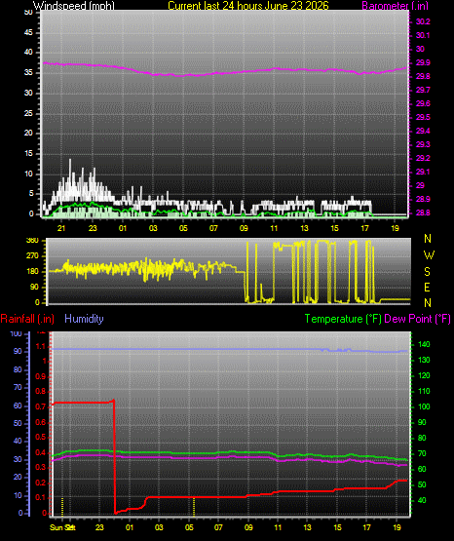Click the 'Windspeed (mph)' chart title
The image size is (454, 541).
click(x=74, y=6)
